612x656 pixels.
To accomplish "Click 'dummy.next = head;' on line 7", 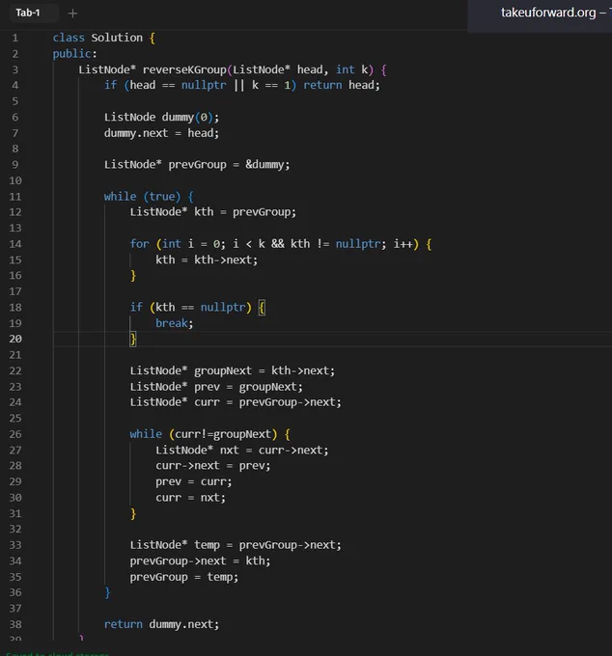I will 161,133.
